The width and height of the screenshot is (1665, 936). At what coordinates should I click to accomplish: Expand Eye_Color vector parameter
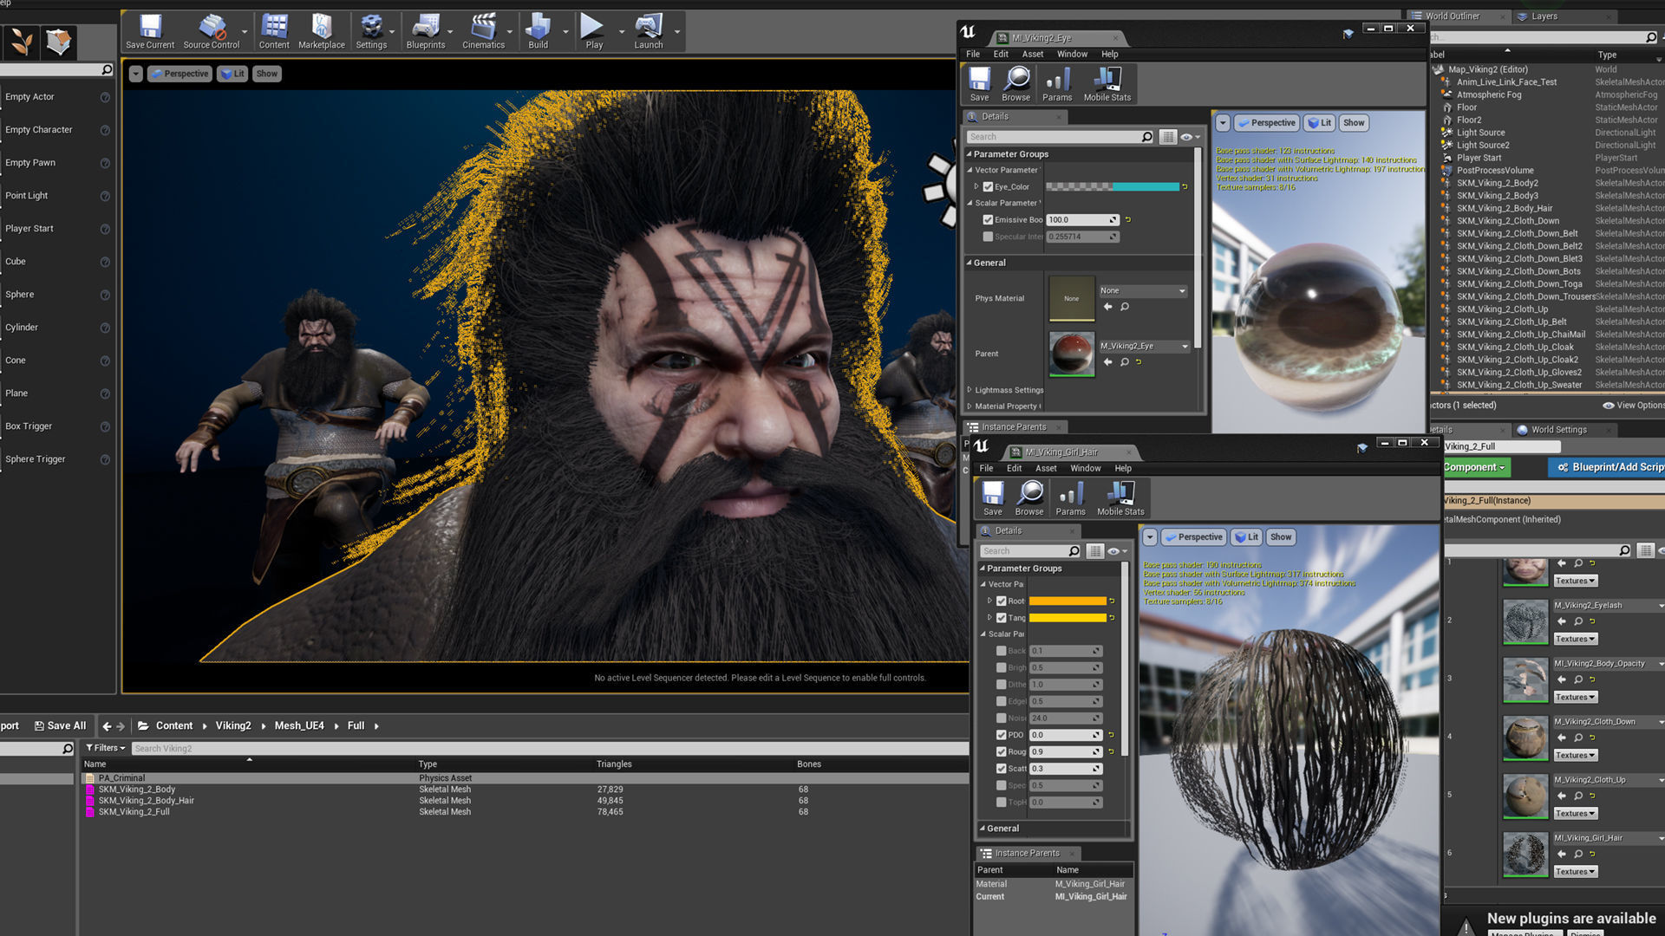(976, 186)
